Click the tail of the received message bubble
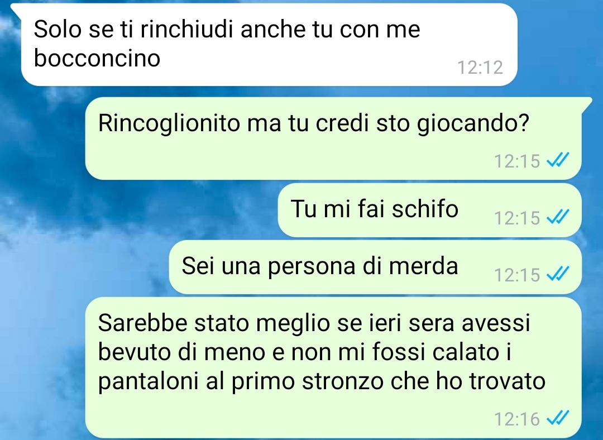 pos(16,9)
